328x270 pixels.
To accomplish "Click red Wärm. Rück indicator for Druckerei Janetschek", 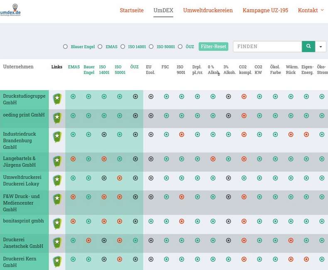I will [291, 240].
